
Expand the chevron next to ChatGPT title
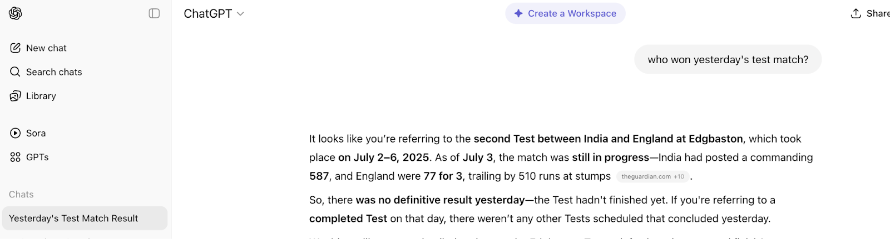(x=240, y=14)
